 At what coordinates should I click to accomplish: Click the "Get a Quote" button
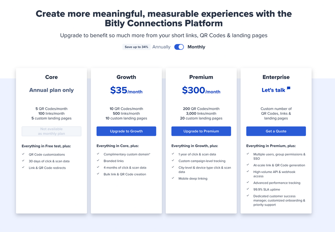coord(276,131)
